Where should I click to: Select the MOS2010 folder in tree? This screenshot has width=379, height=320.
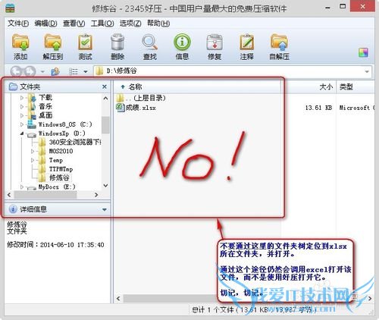[x=61, y=151]
